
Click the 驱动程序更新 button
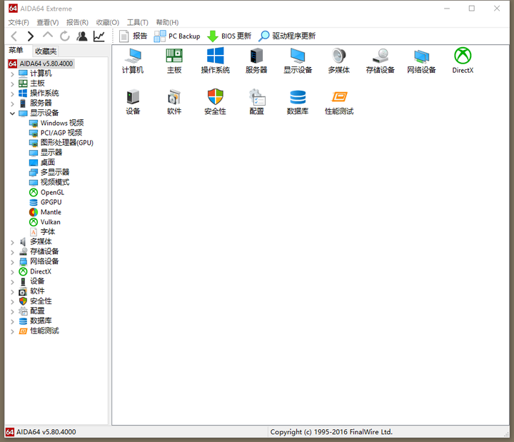point(287,36)
